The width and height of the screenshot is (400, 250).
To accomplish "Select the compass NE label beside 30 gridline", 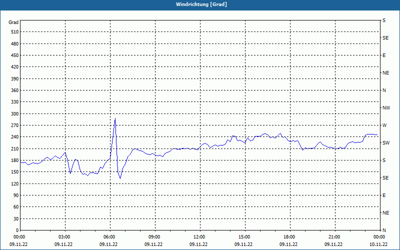I will click(x=386, y=213).
